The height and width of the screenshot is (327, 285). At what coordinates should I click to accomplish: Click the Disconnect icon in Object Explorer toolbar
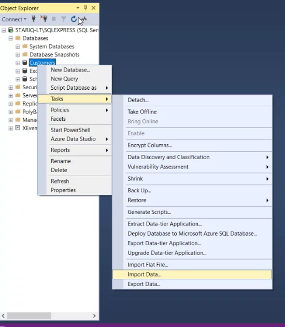pyautogui.click(x=44, y=19)
